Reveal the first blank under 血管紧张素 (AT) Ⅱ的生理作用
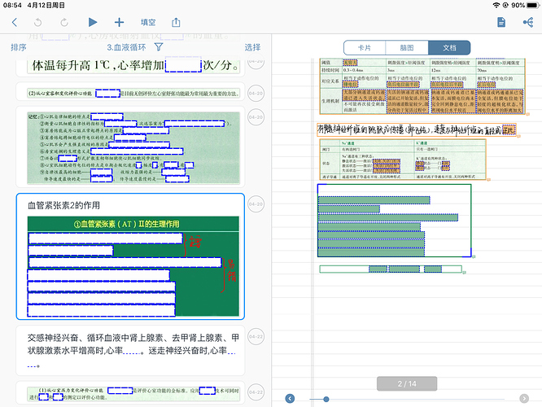 106,239
